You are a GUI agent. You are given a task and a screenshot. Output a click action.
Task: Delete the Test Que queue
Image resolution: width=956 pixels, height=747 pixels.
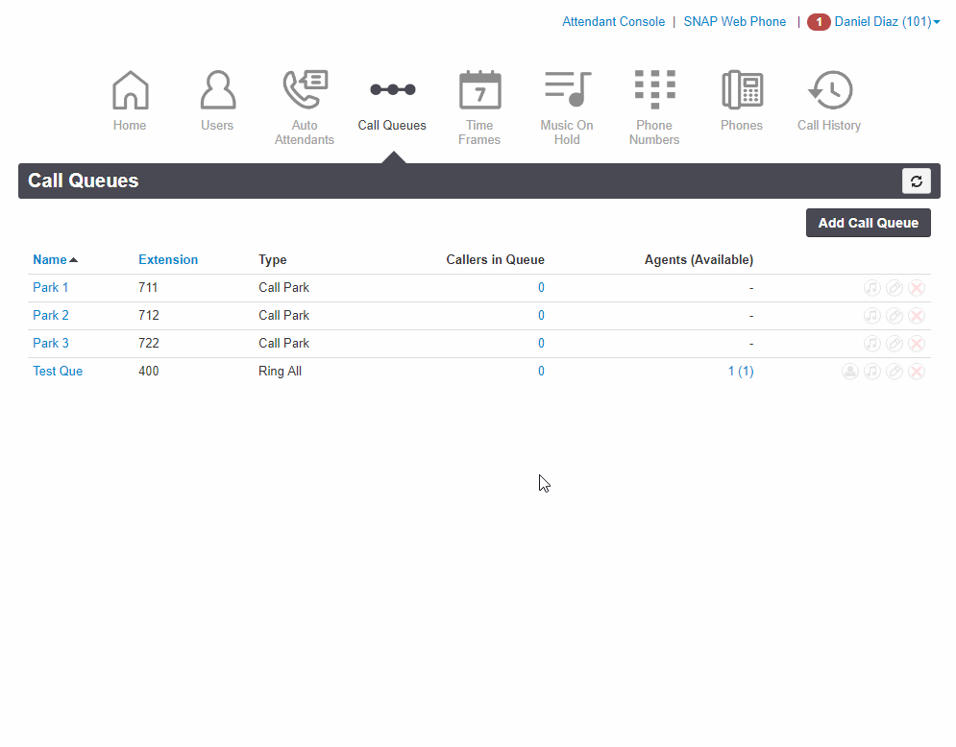point(917,372)
